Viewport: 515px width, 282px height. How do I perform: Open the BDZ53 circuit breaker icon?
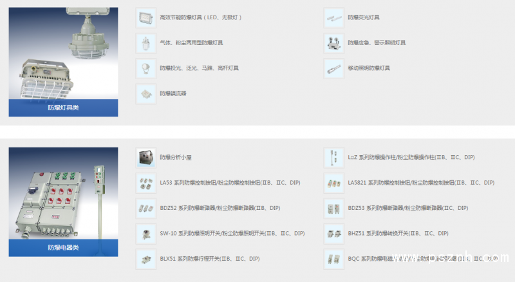point(333,209)
